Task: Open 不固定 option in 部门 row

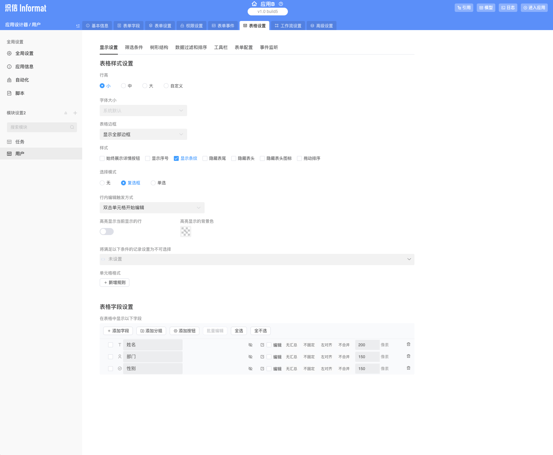Action: (309, 357)
